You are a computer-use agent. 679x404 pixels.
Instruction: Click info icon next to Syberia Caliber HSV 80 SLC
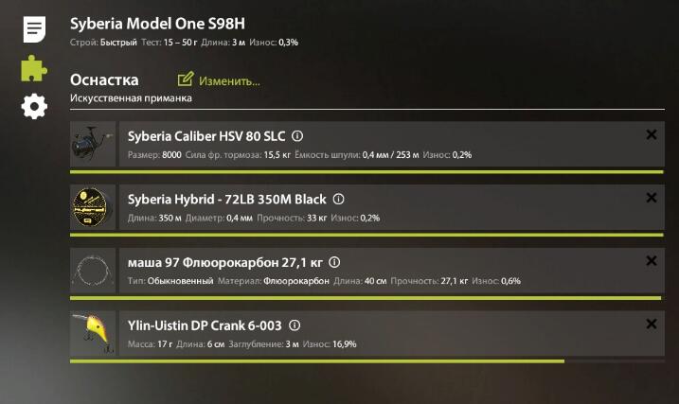coord(297,136)
